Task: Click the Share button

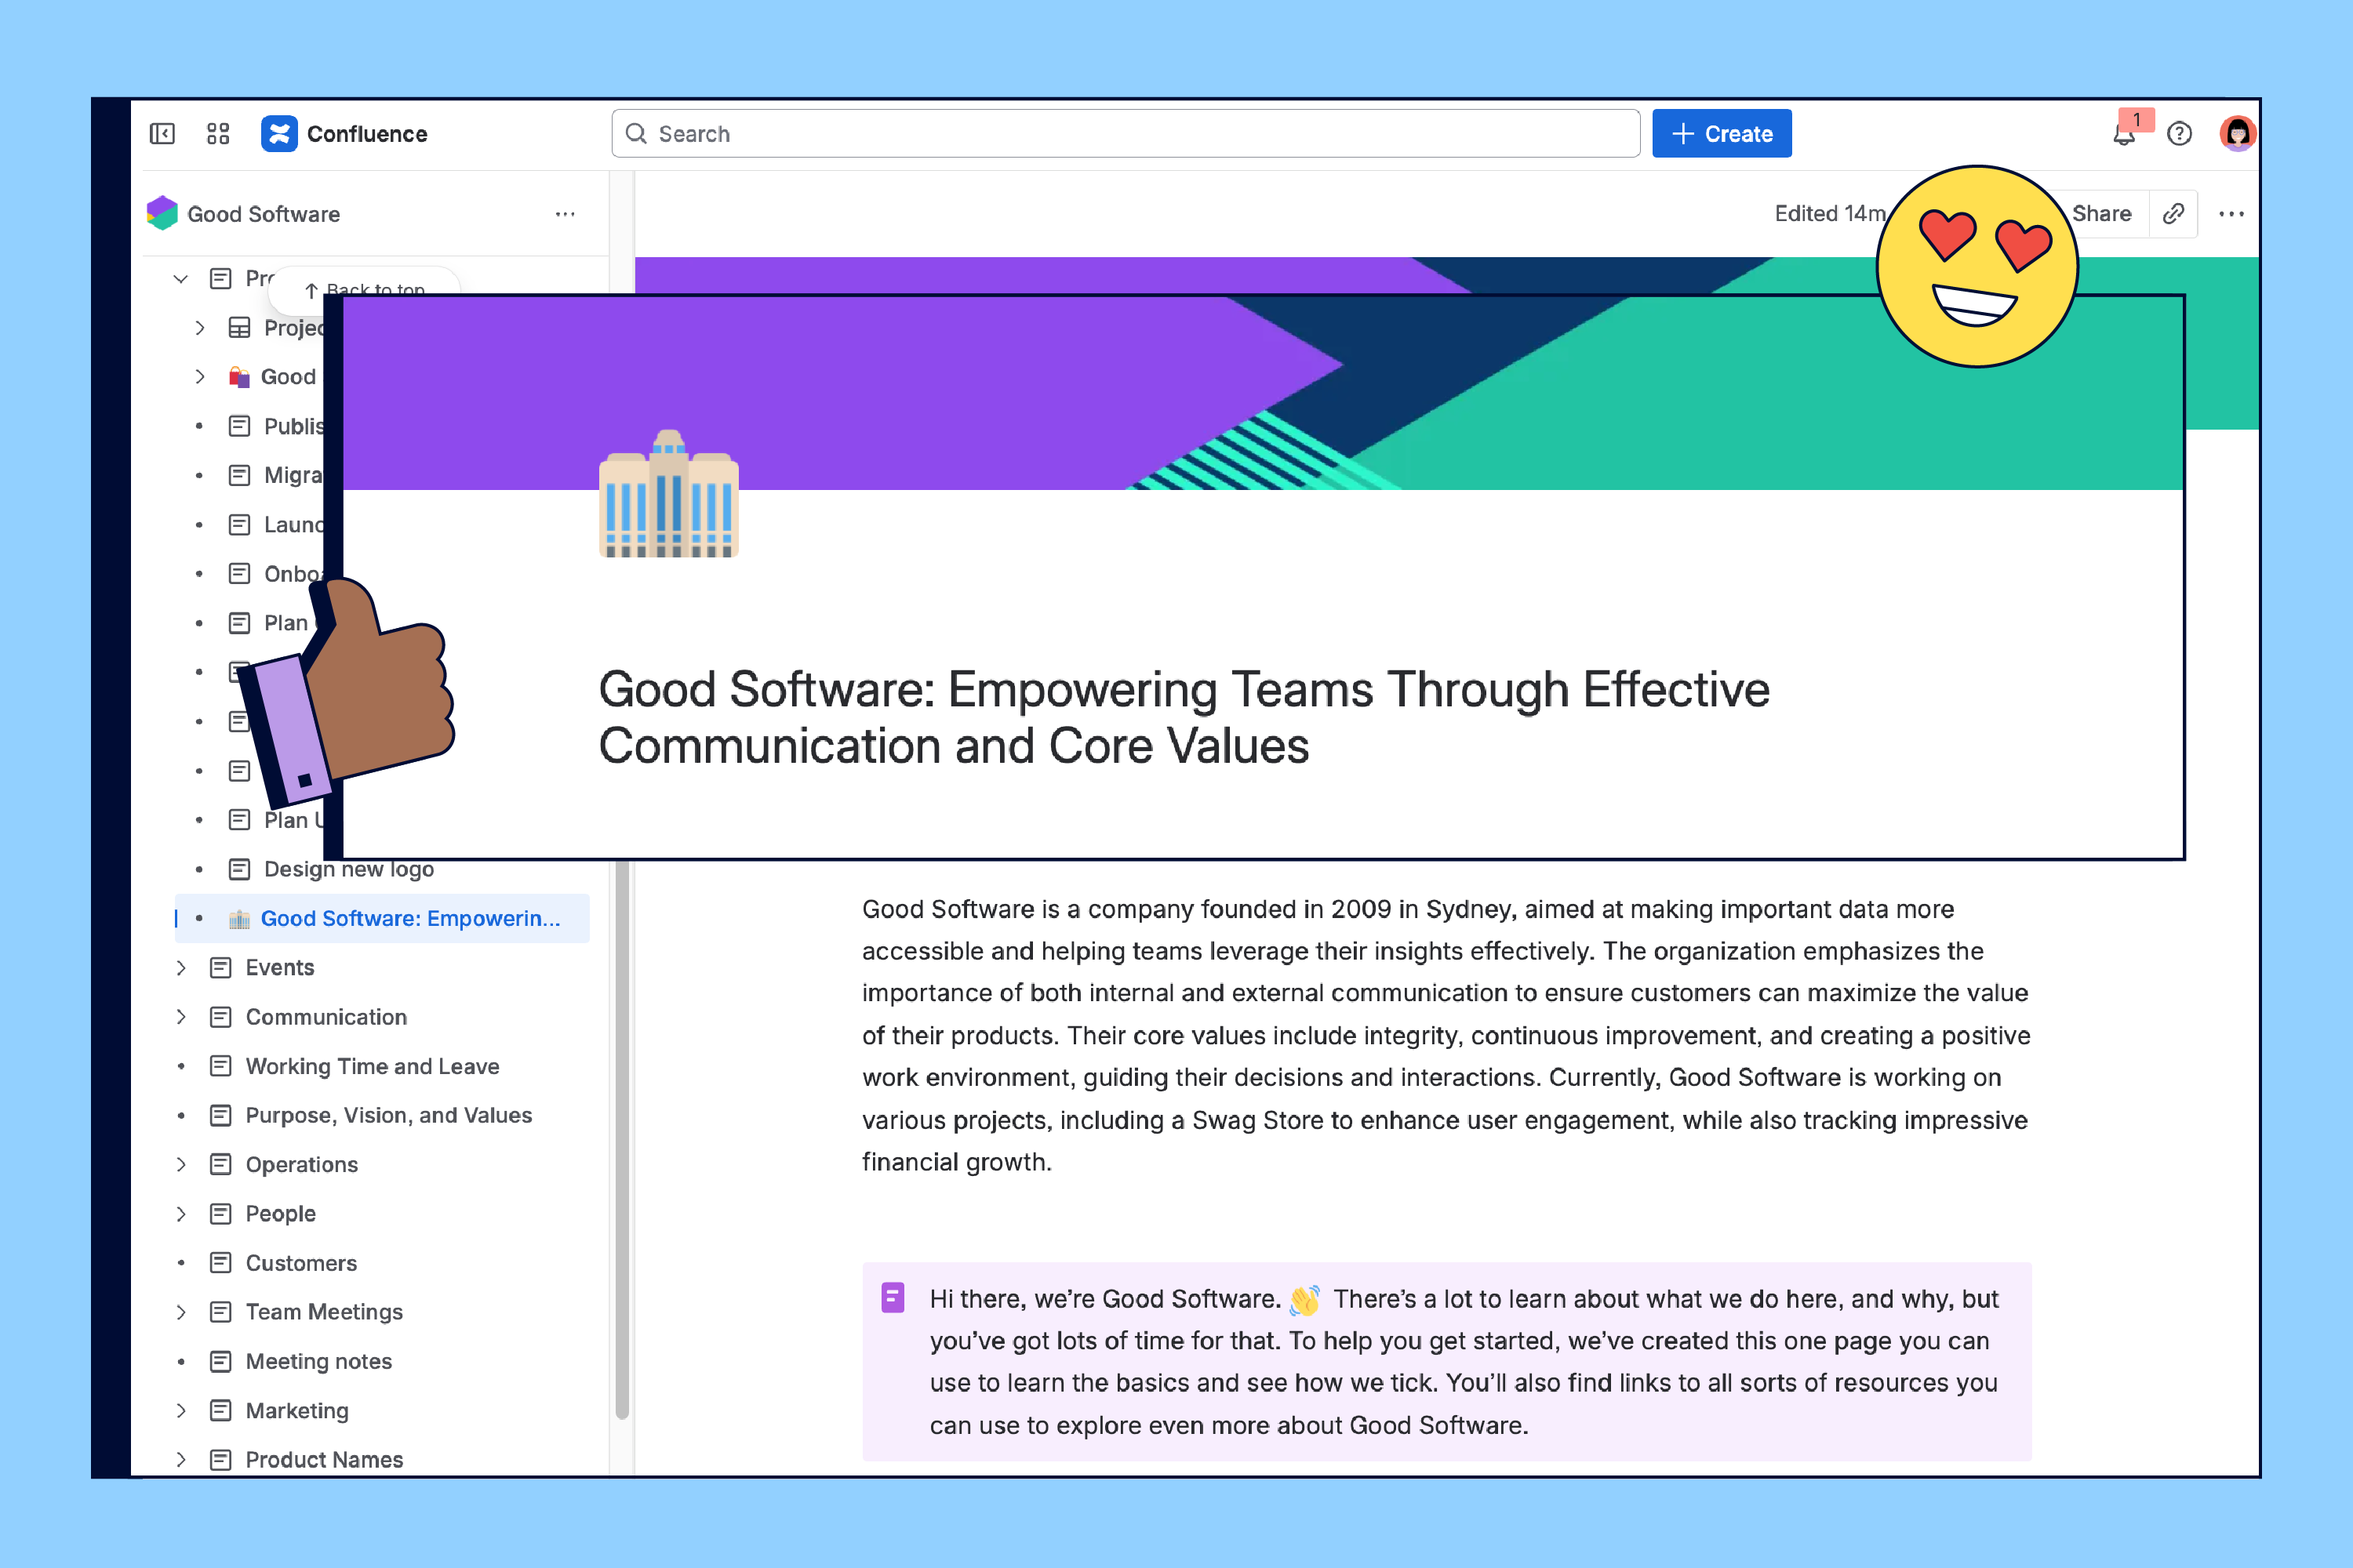Action: (x=2102, y=214)
